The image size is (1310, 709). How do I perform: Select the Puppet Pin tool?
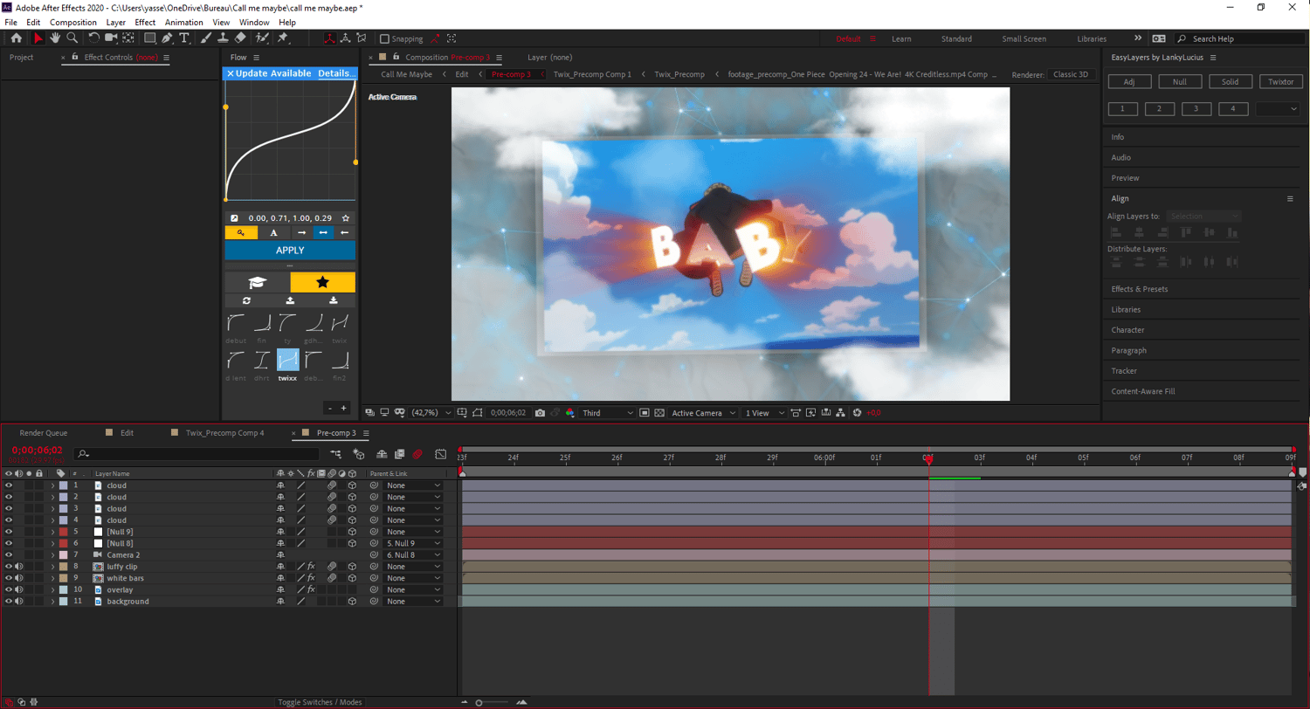point(283,38)
